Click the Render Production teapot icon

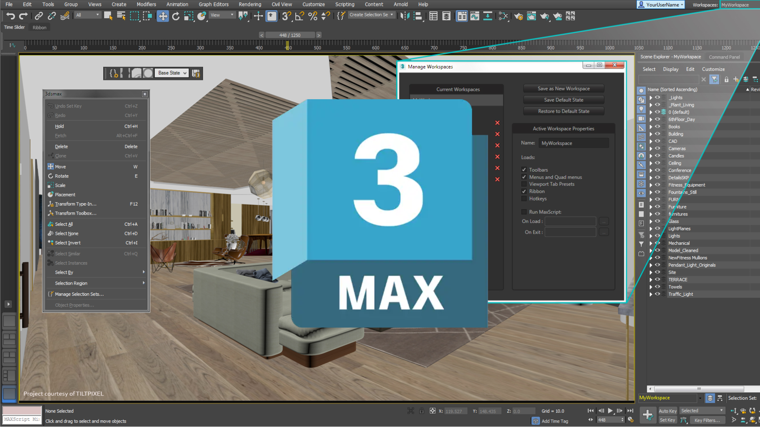pos(545,16)
